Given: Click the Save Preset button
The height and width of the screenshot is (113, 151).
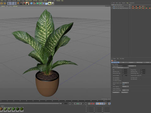Looking at the screenshot, I should 125,92.
